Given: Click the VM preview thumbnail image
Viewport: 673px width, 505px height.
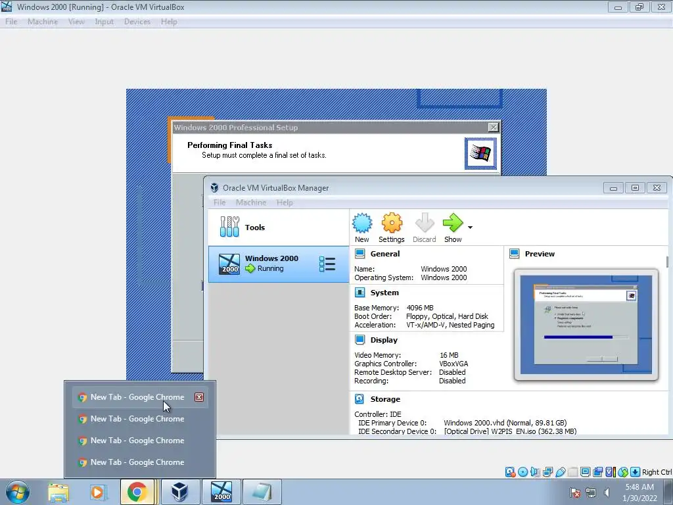Looking at the screenshot, I should tap(586, 325).
